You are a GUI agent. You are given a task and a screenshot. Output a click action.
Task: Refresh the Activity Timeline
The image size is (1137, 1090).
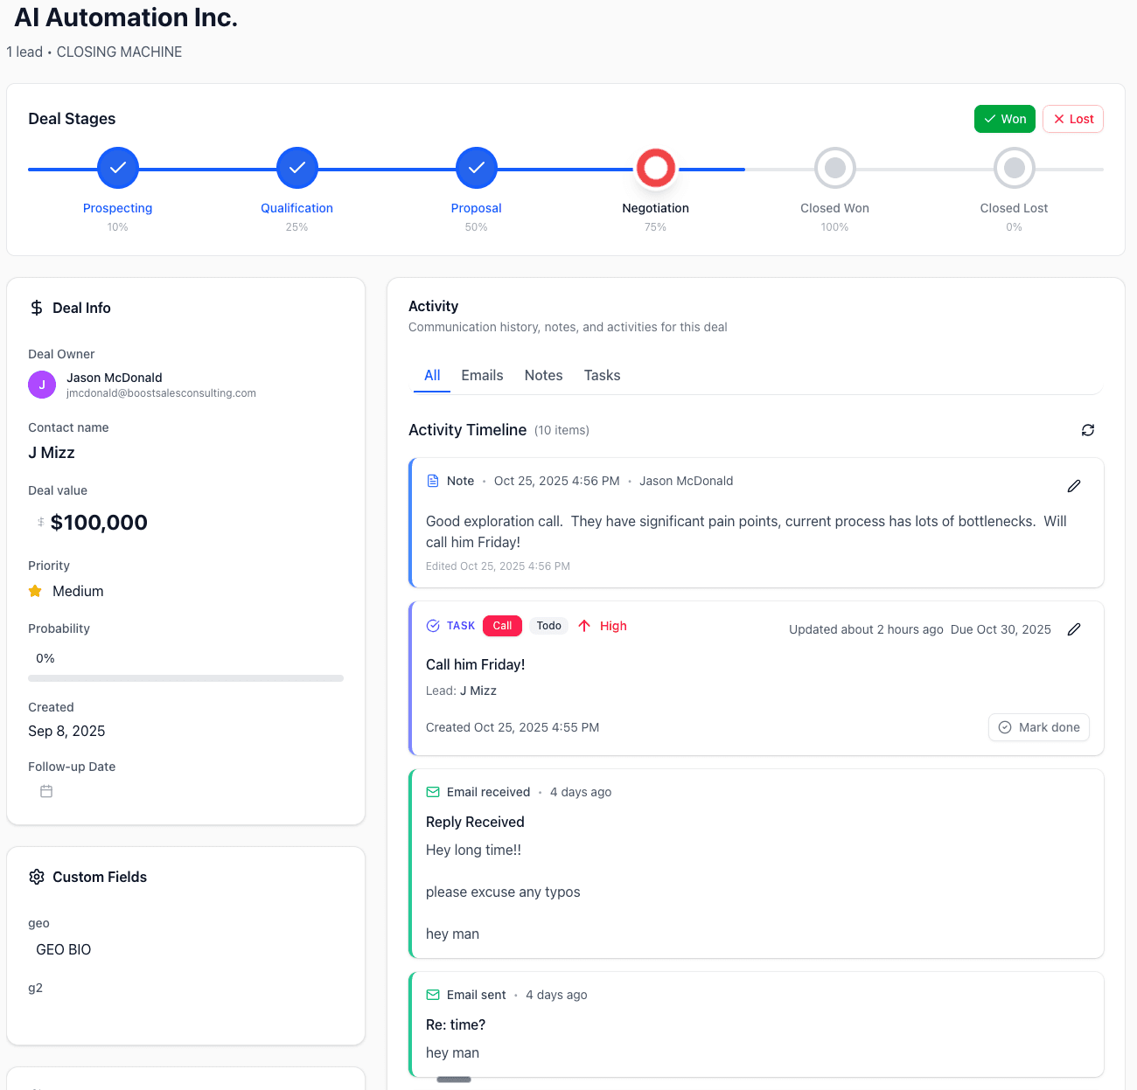1087,430
